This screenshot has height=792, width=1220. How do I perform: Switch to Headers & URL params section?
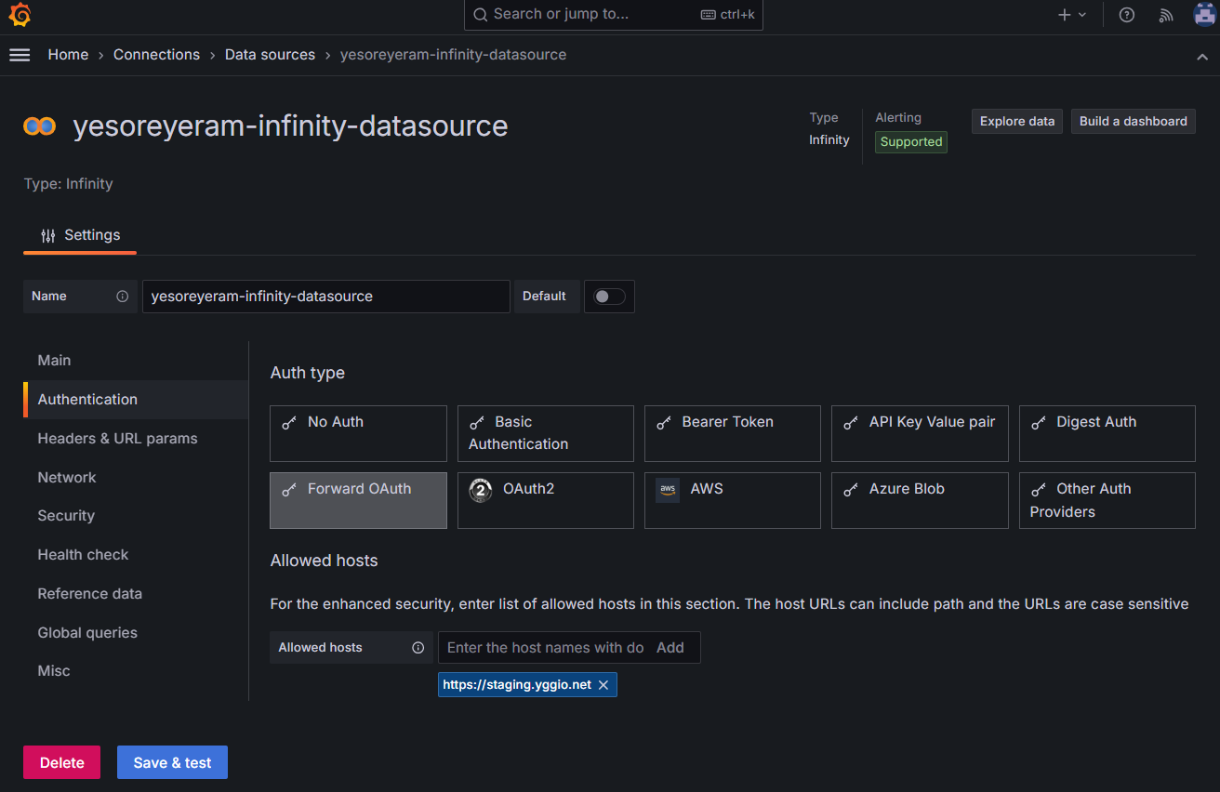pos(117,438)
